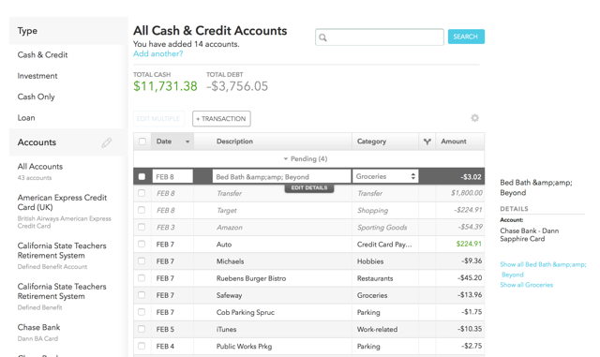Image resolution: width=600 pixels, height=357 pixels.
Task: Click the -$54.39 Amazon amount
Action: click(470, 227)
